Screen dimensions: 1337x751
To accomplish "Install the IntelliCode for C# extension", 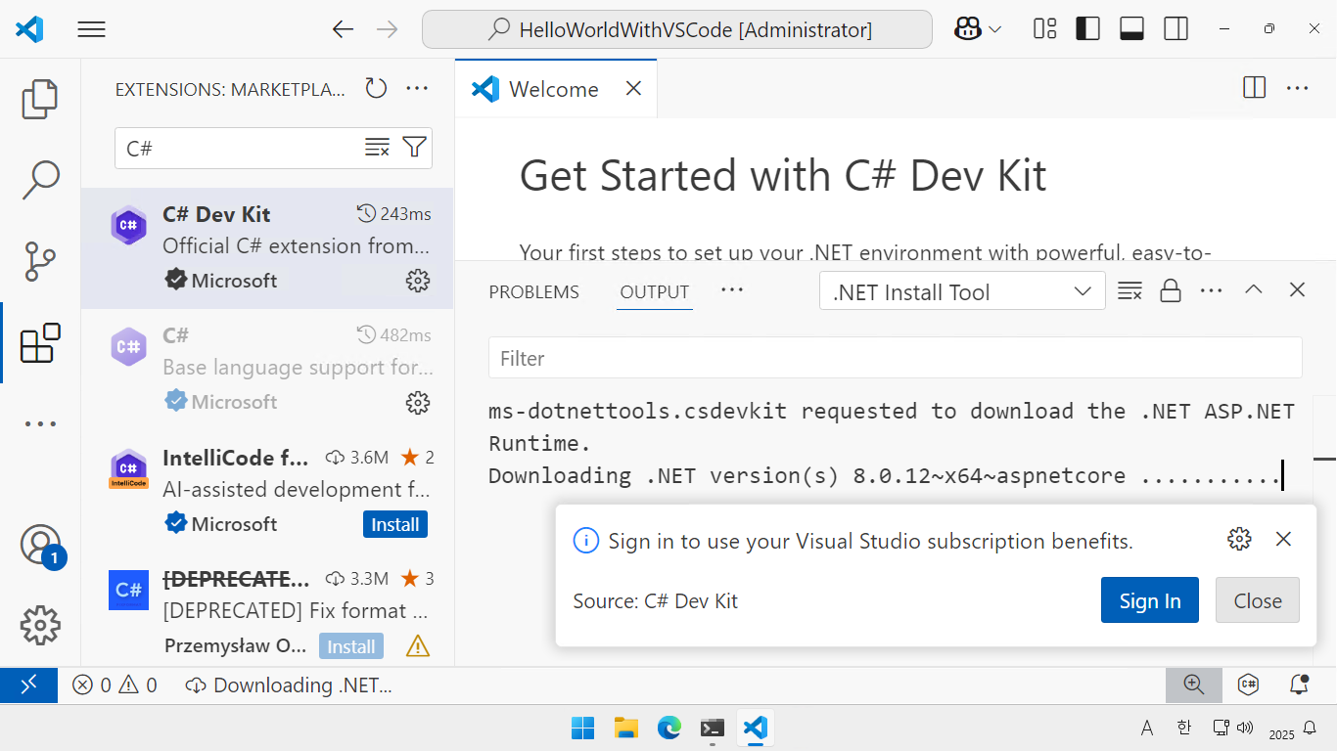I will coord(395,524).
